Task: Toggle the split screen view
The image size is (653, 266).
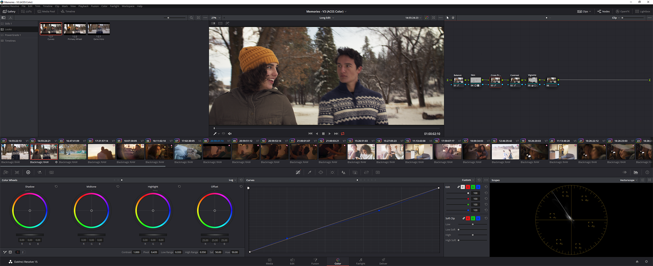Action: (220, 23)
